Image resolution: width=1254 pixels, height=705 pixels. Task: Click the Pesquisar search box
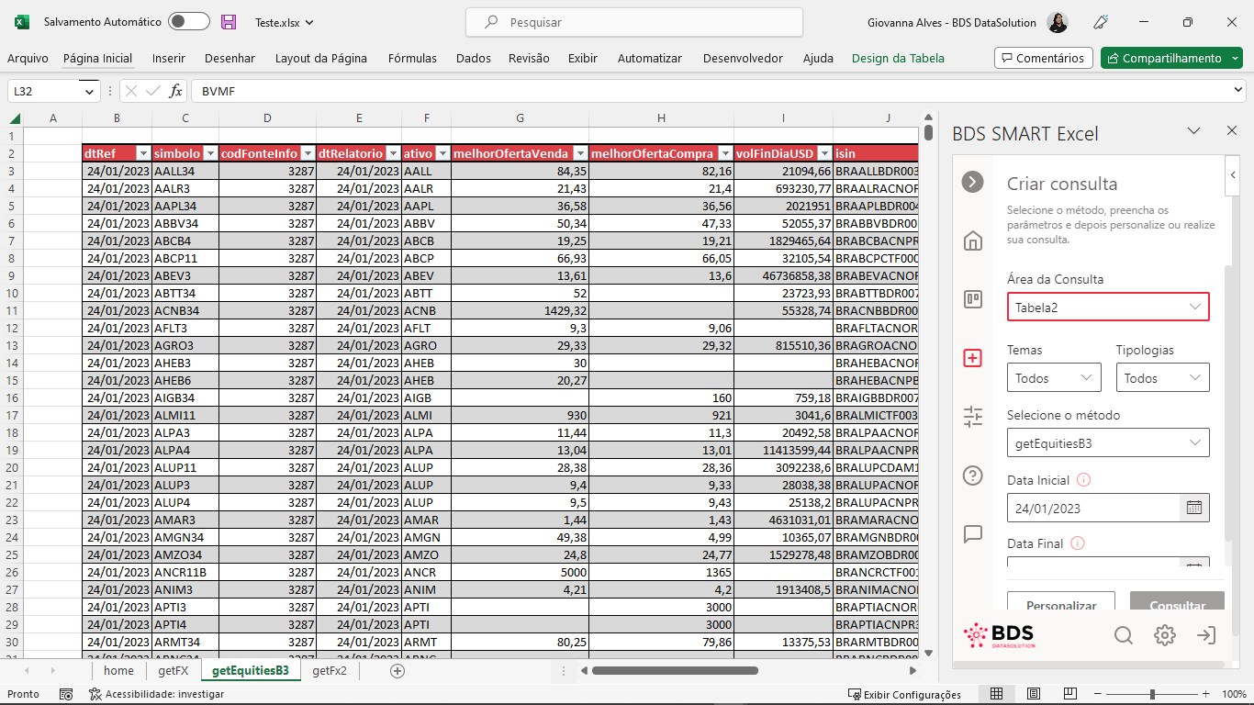coord(634,22)
